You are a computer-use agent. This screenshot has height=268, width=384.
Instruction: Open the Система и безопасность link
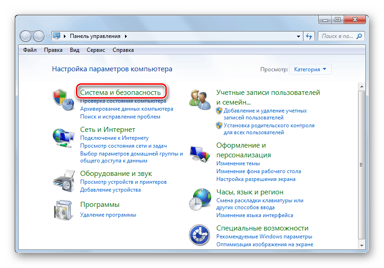pos(120,93)
